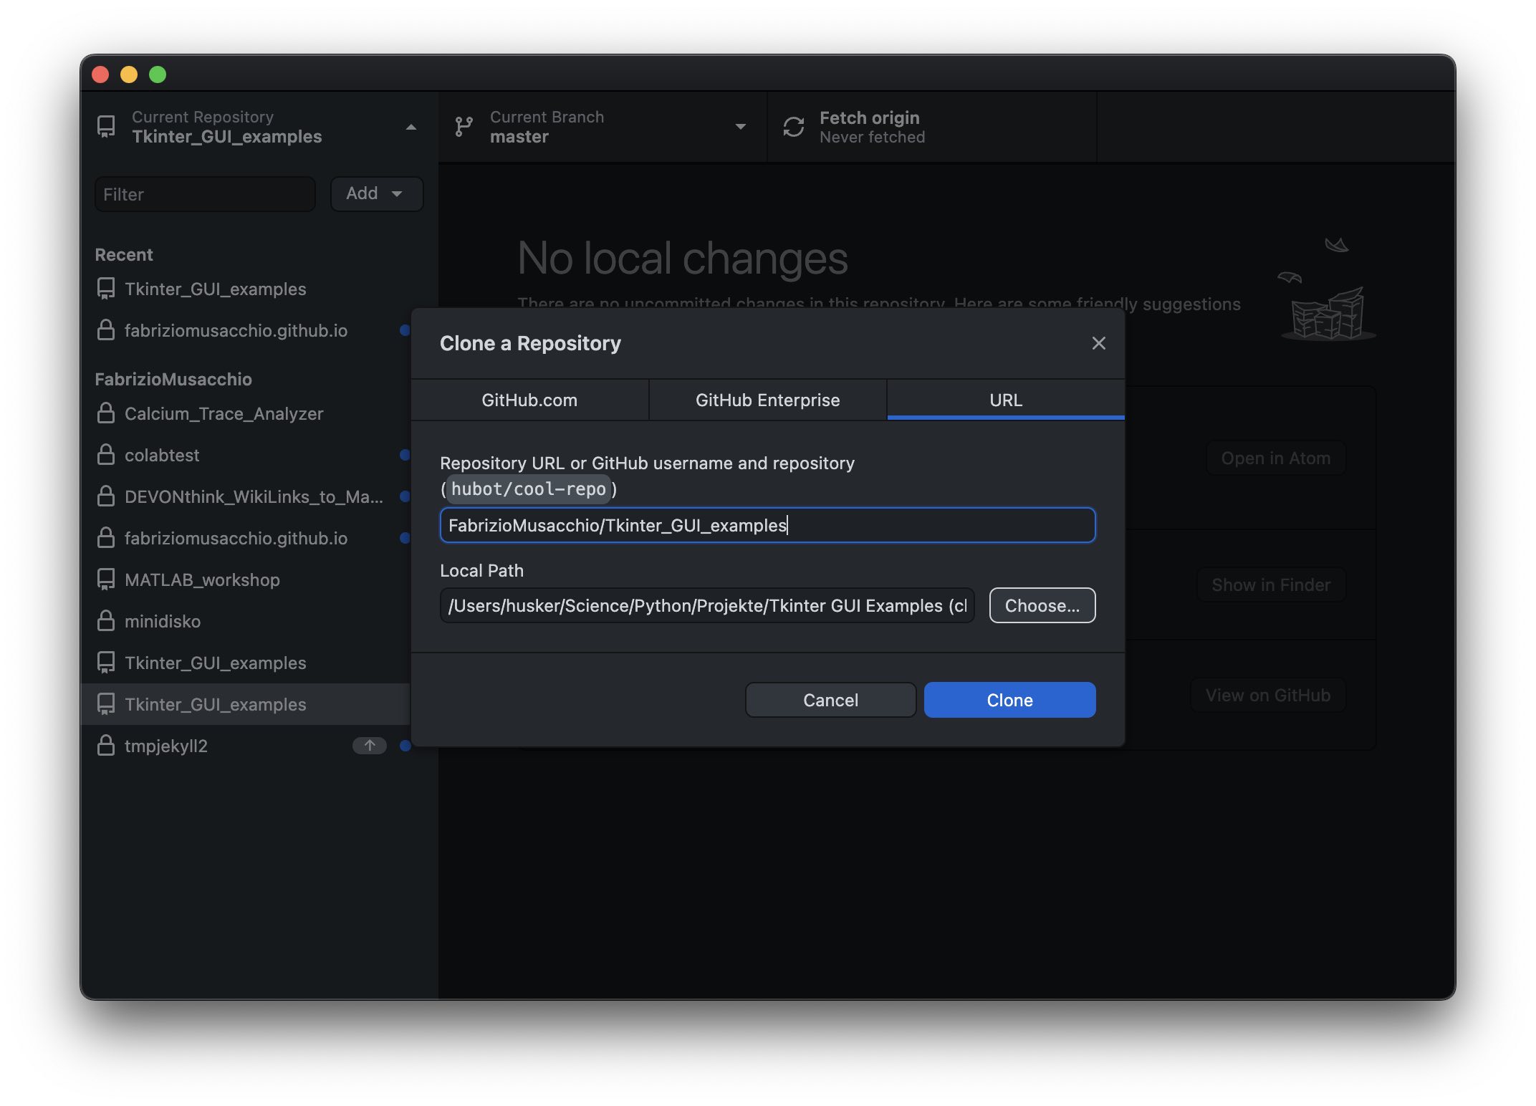Switch to the GitHub.com tab
The width and height of the screenshot is (1536, 1106).
tap(529, 400)
